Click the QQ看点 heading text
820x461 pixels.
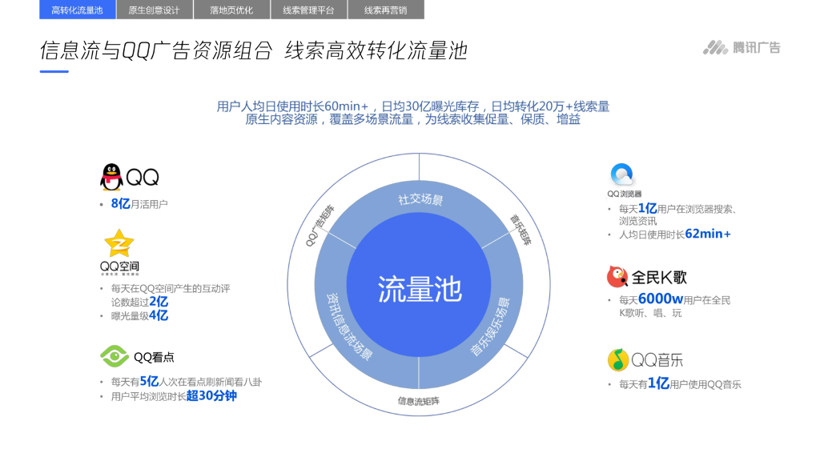pos(154,358)
